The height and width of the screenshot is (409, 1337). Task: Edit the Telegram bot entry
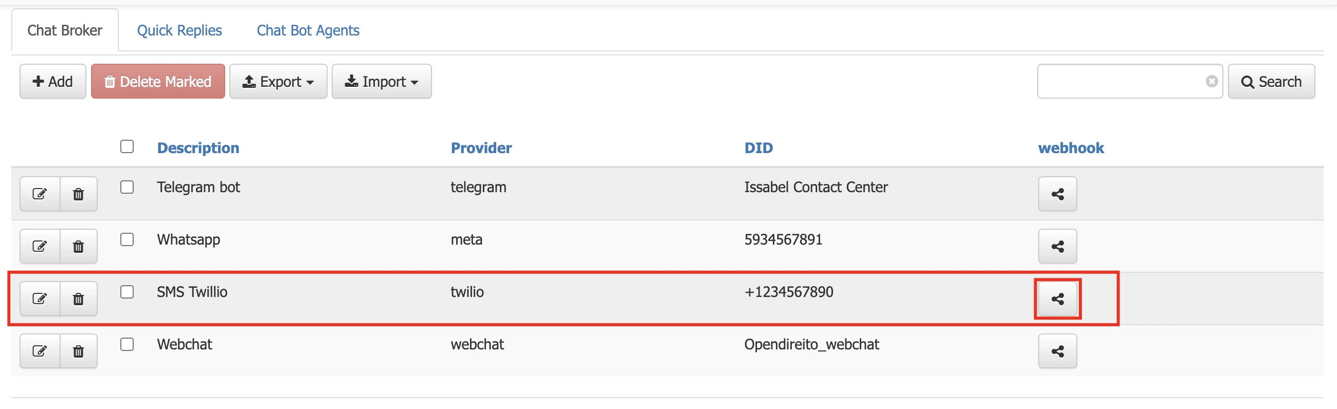pyautogui.click(x=40, y=193)
